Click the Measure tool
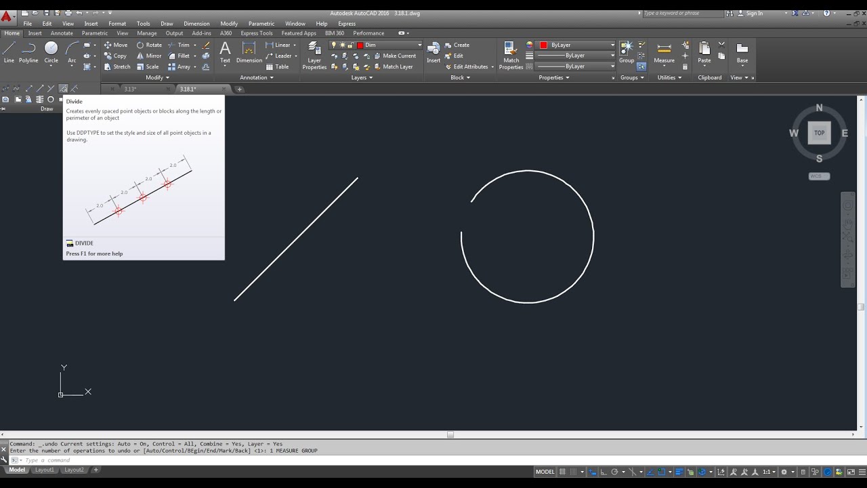This screenshot has height=488, width=867. coord(664,52)
